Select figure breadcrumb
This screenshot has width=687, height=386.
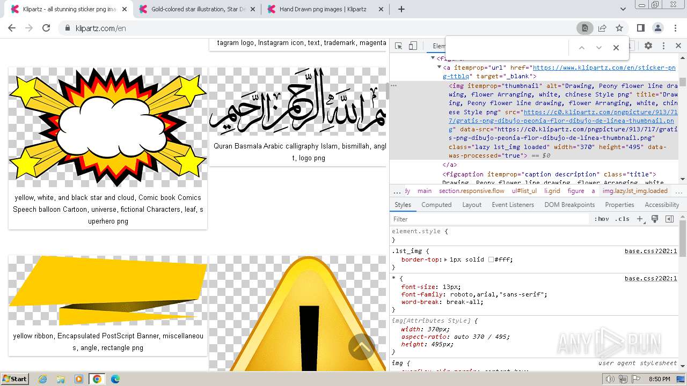coord(576,191)
